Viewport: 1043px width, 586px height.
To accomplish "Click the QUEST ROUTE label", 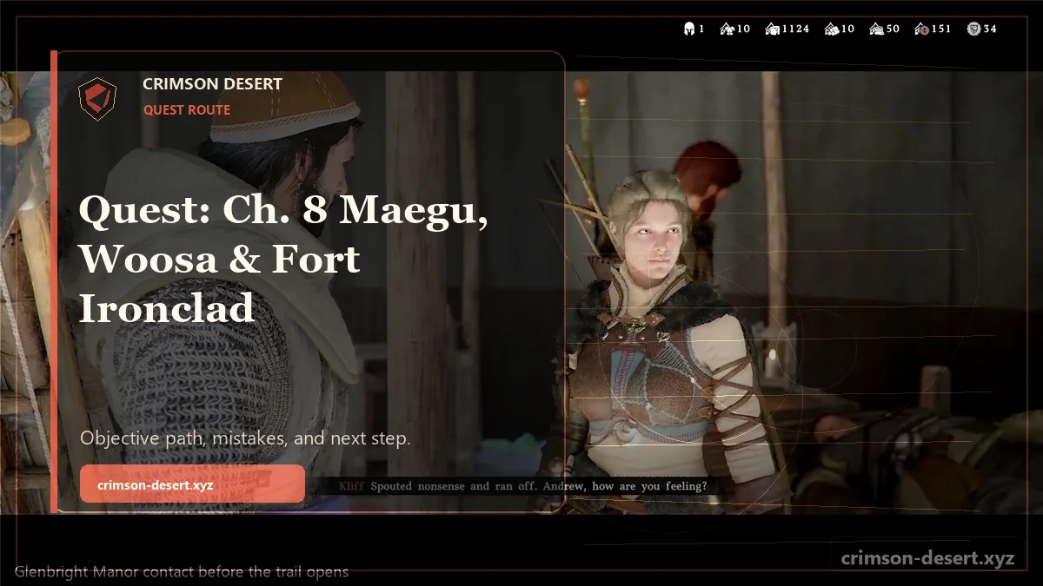I will click(x=187, y=110).
